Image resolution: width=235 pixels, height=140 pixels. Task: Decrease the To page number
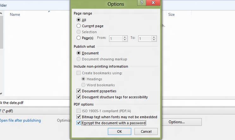pos(154,40)
